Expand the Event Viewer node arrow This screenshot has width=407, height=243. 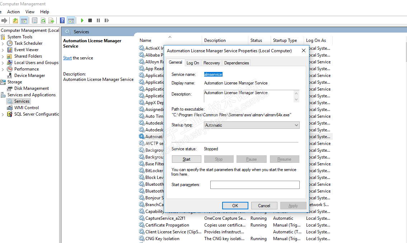[3, 50]
